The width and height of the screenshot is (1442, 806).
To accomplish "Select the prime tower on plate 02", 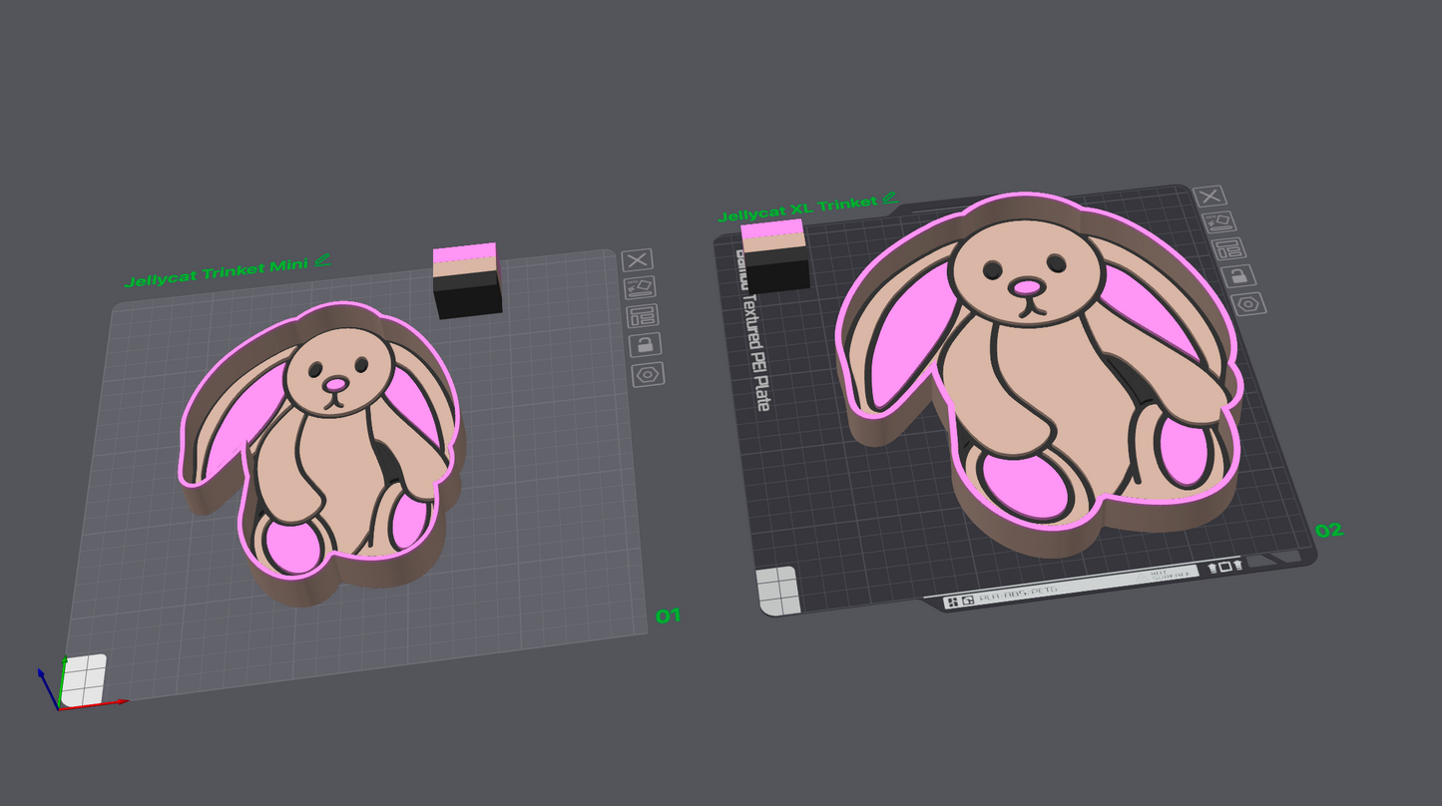I will click(x=775, y=256).
